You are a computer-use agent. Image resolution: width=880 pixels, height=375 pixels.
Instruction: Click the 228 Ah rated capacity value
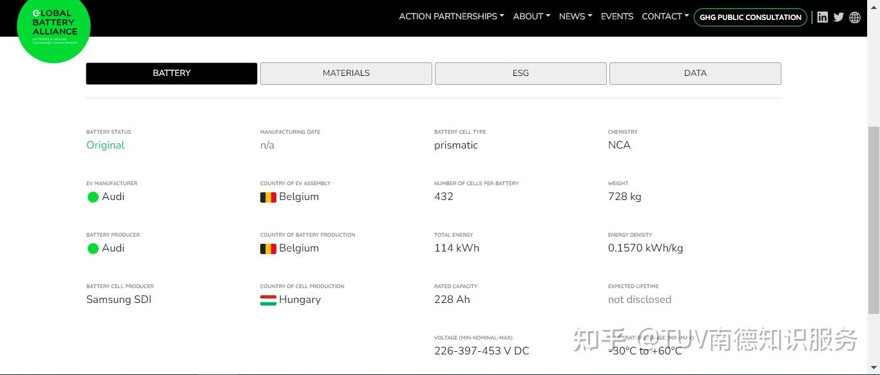click(452, 300)
